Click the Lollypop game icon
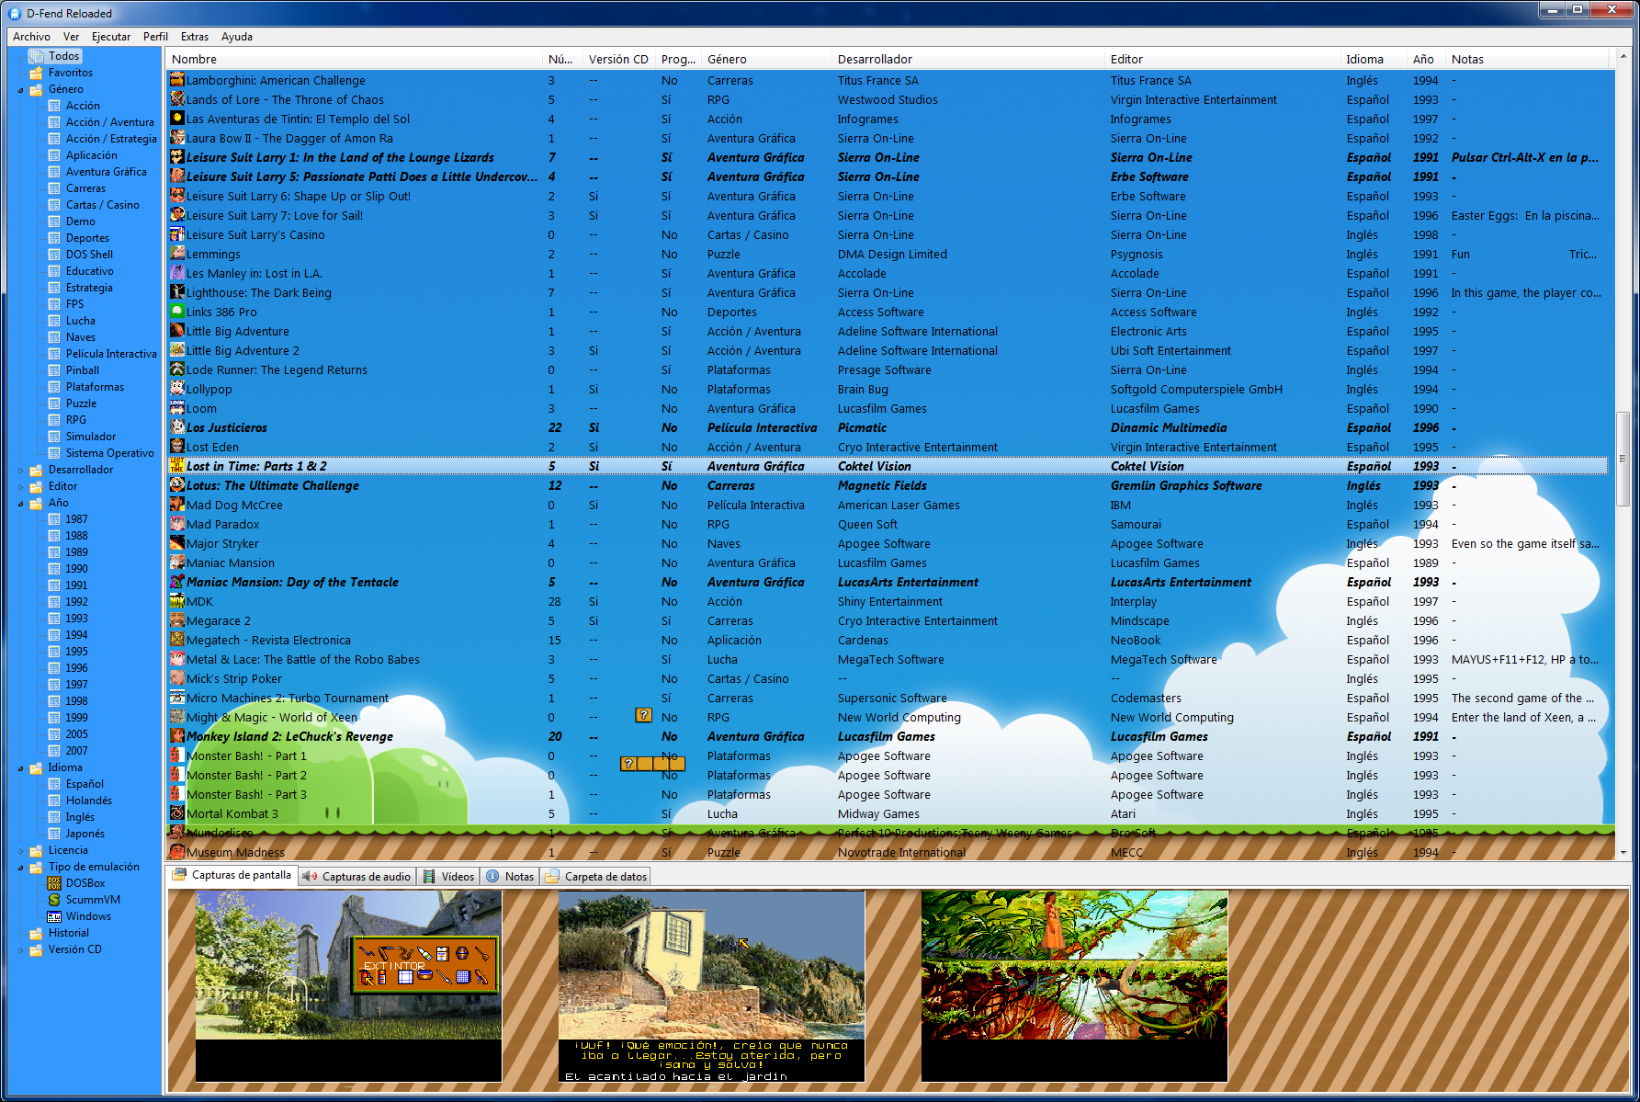1640x1102 pixels. click(x=177, y=389)
